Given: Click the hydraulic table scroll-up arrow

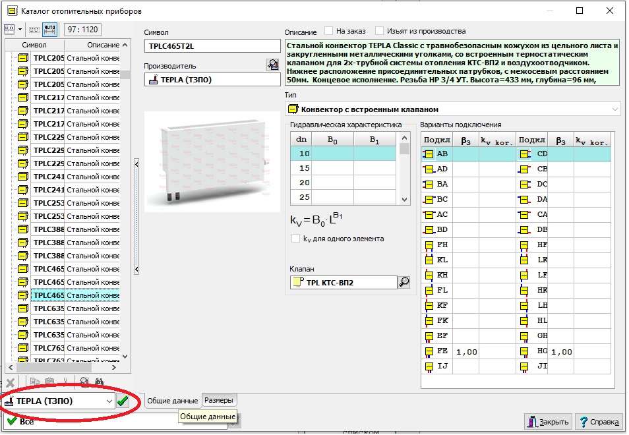Looking at the screenshot, I should click(x=404, y=138).
